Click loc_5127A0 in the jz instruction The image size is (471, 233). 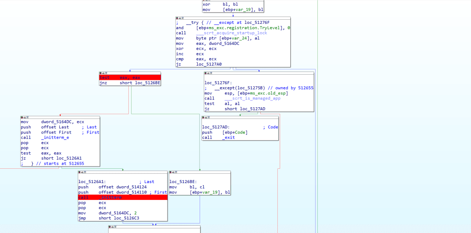pos(209,64)
